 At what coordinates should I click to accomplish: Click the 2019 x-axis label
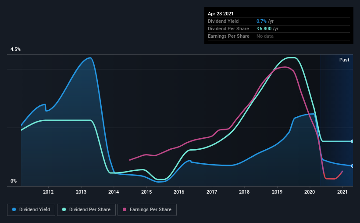coord(277,192)
